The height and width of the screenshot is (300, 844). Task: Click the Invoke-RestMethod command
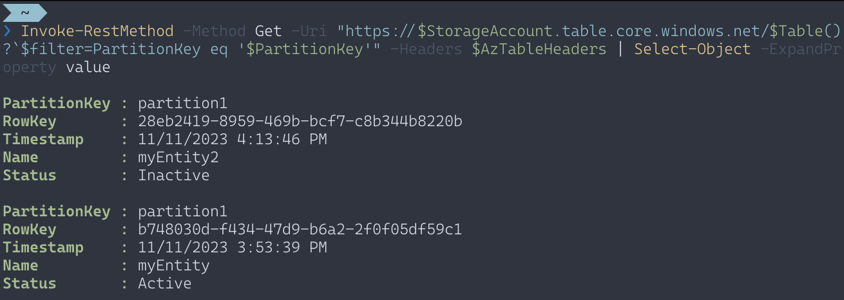97,31
